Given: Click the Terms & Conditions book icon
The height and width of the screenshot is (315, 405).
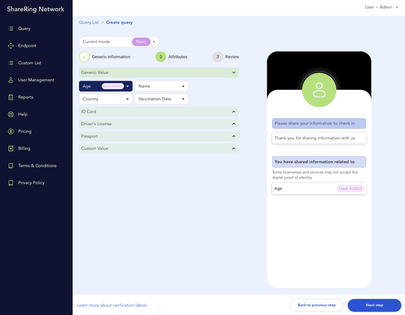Looking at the screenshot, I should tap(11, 166).
